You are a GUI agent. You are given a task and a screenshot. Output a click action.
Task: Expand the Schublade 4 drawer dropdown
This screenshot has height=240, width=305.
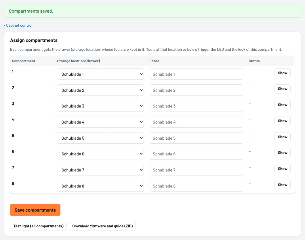(100, 122)
